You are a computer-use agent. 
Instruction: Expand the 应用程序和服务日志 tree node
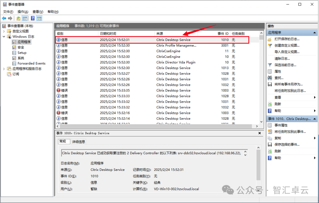click(4, 69)
